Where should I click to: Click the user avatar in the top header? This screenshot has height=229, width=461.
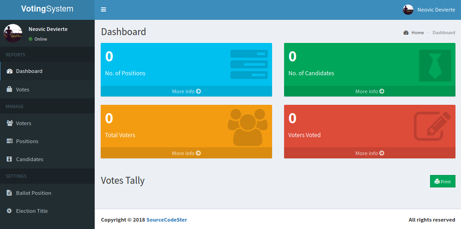(408, 10)
